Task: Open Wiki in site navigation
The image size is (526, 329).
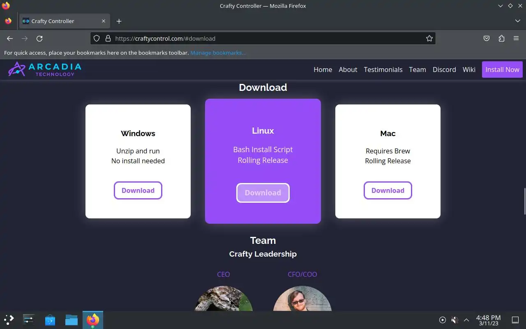Action: tap(469, 70)
